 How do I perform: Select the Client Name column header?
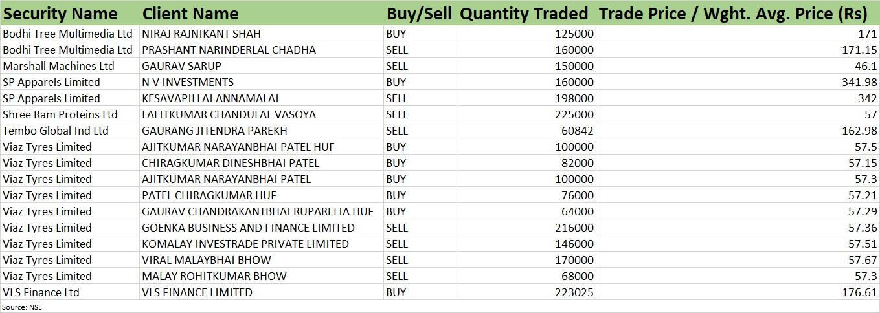pyautogui.click(x=190, y=14)
